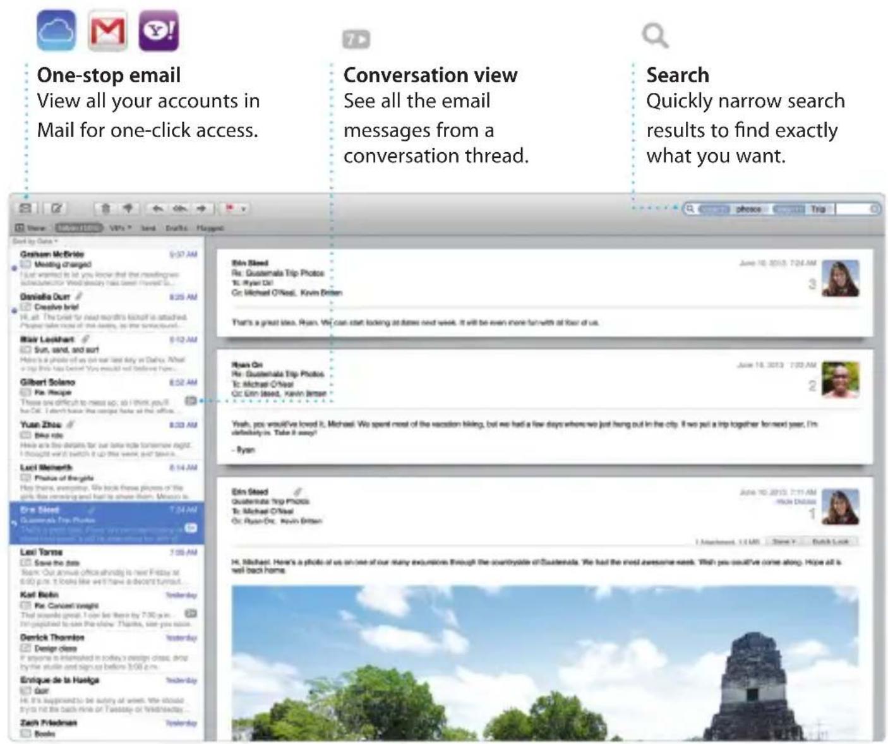
Task: Click the unread blue dot on Graham McBride's row
Action: click(15, 268)
